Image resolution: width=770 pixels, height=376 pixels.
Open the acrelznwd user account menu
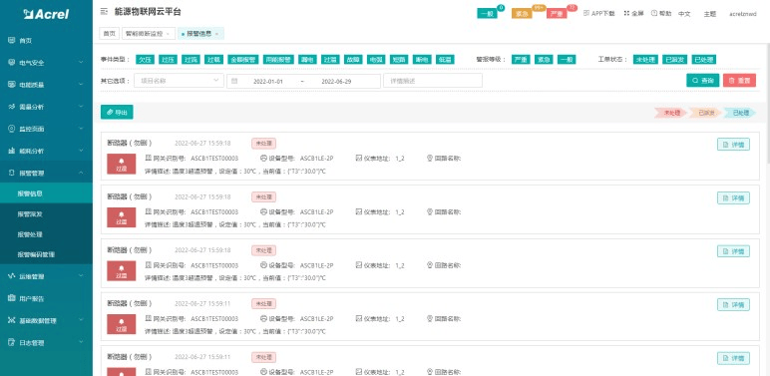pyautogui.click(x=743, y=14)
